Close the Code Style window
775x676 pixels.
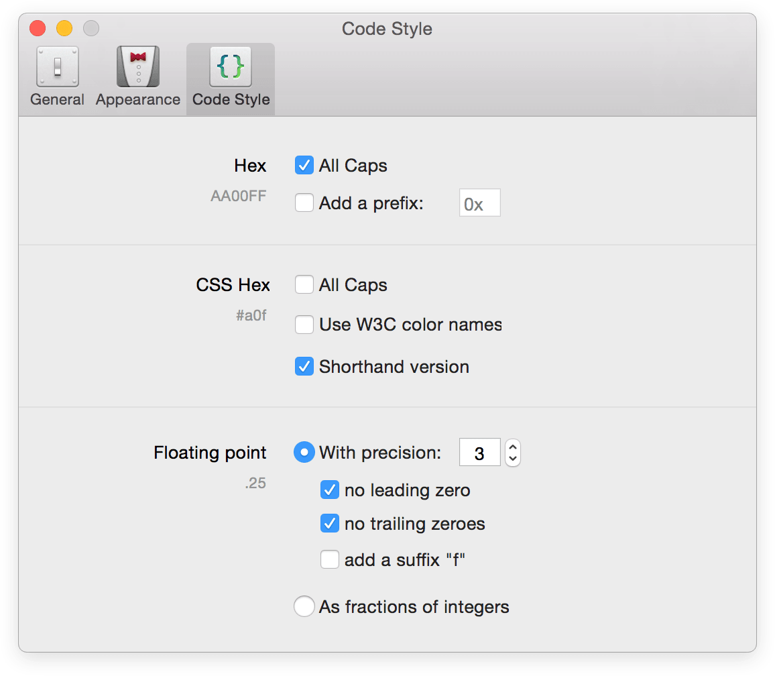pos(38,28)
